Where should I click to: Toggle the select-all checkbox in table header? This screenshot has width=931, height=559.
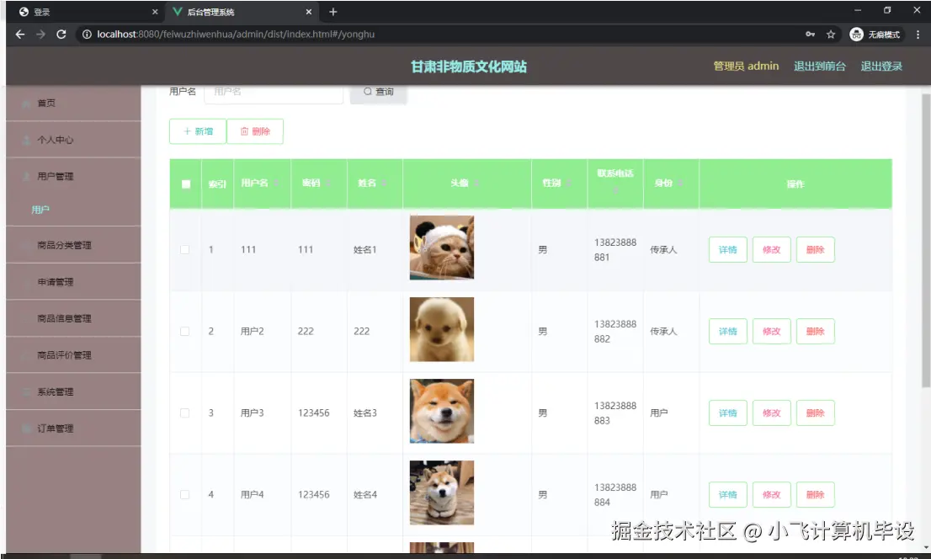click(186, 184)
